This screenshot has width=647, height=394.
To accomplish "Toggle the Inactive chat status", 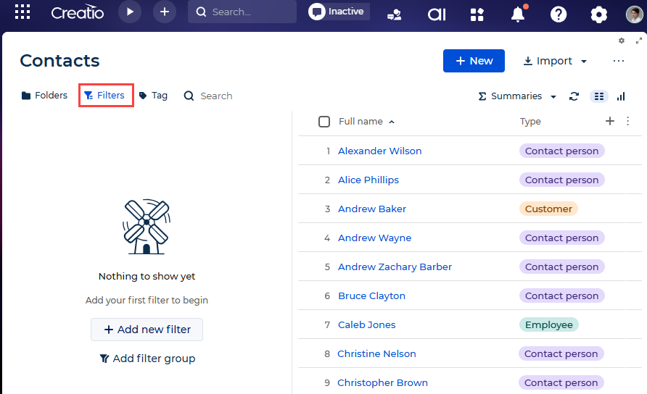I will pos(338,12).
